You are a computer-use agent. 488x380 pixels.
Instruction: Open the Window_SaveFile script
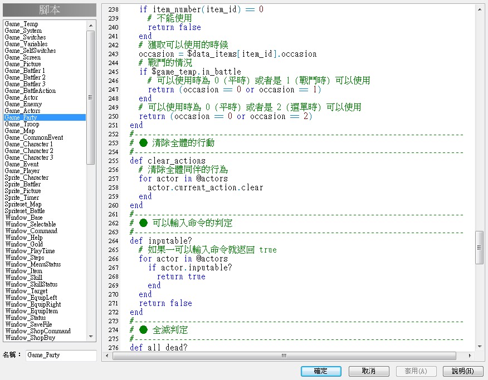[x=28, y=324]
